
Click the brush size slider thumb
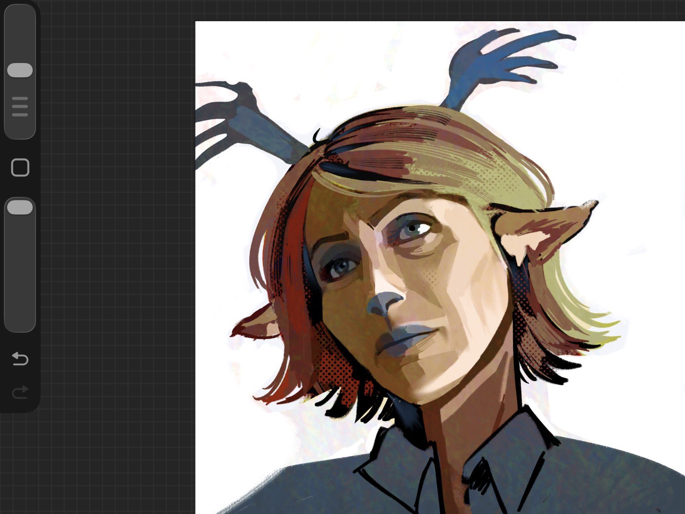click(x=20, y=70)
